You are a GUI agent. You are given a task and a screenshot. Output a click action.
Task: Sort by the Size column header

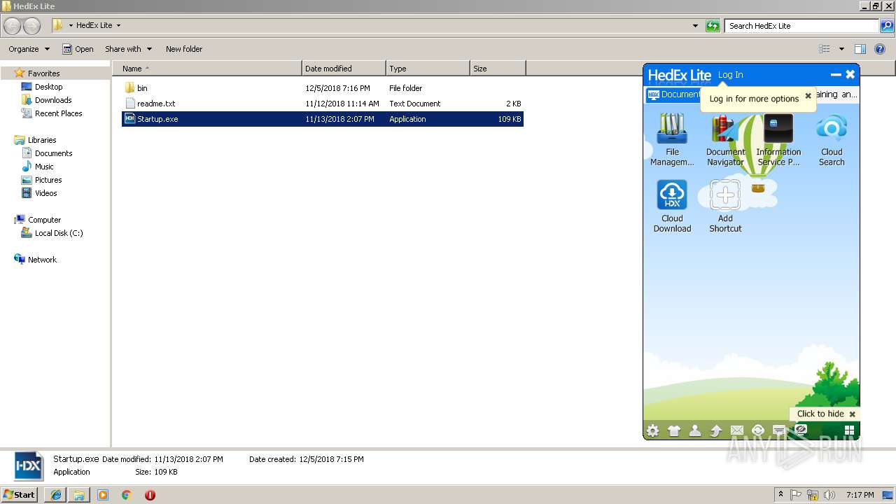point(498,69)
